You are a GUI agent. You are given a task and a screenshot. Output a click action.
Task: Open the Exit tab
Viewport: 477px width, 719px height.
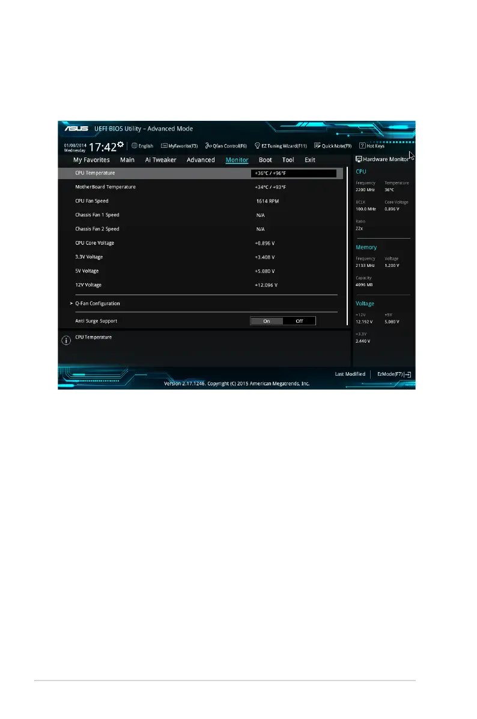pyautogui.click(x=310, y=160)
